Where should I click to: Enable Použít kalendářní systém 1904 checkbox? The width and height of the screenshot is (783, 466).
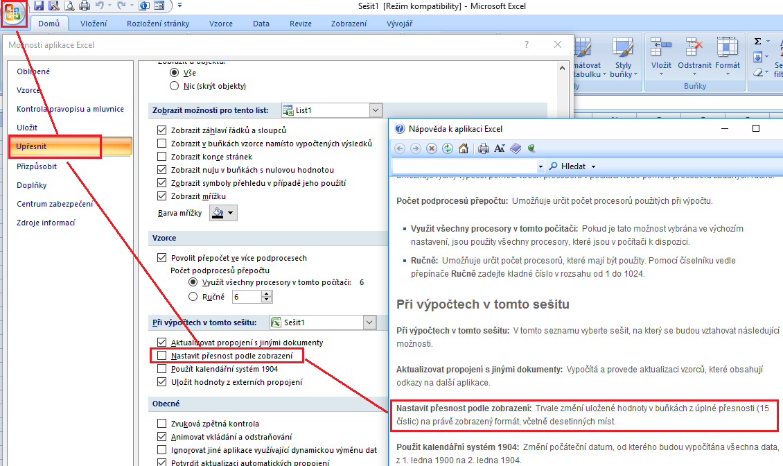click(x=161, y=369)
